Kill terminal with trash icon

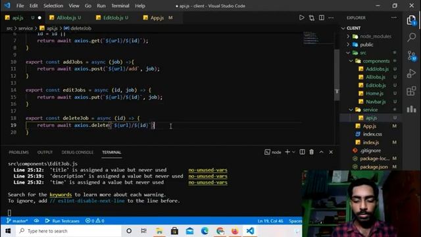pyautogui.click(x=311, y=152)
